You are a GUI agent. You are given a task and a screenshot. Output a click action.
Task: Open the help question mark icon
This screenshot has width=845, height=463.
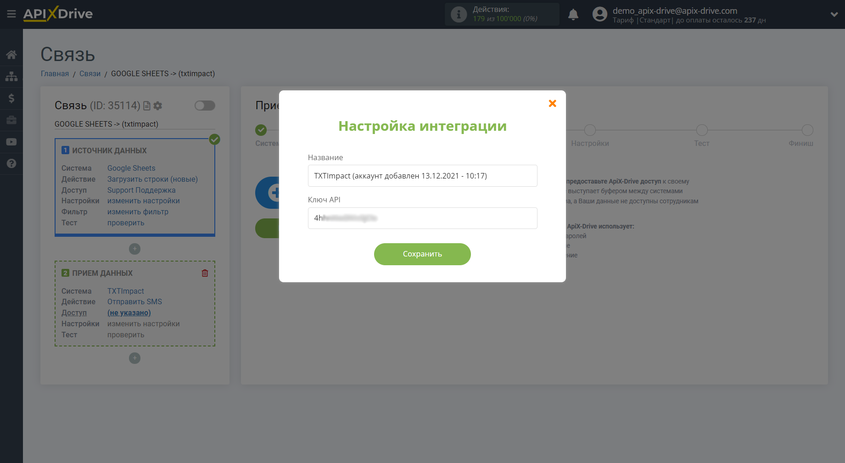(11, 163)
